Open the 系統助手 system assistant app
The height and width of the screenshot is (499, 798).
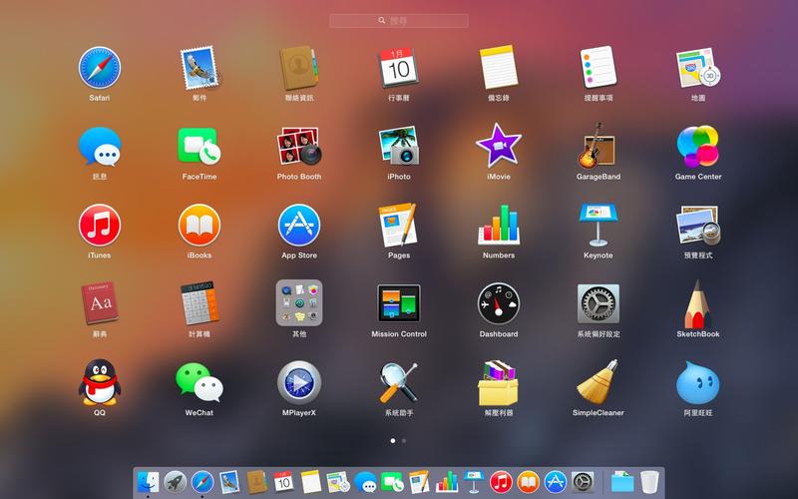399,382
